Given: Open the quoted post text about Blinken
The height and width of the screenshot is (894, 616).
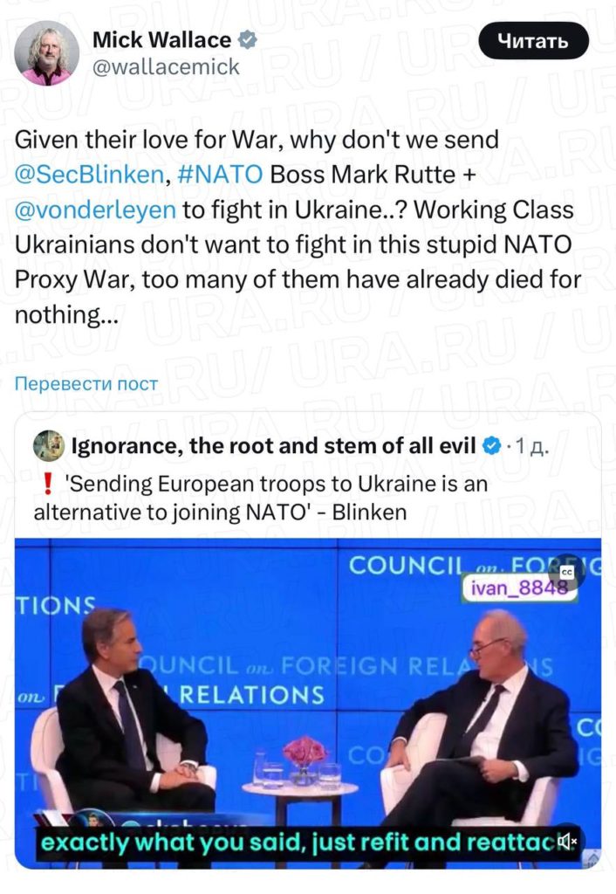Looking at the screenshot, I should click(x=262, y=498).
